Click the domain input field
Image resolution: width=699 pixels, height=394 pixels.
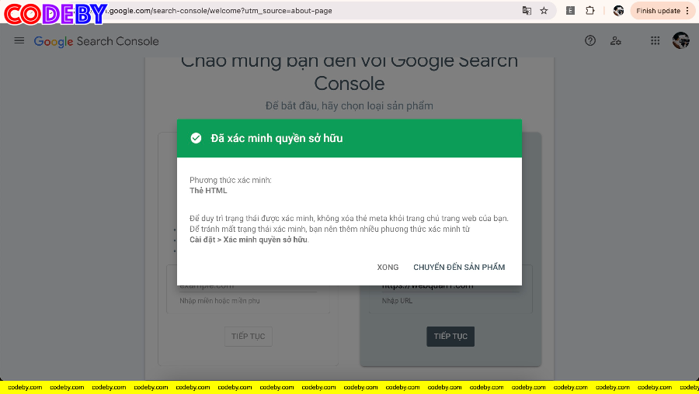(249, 286)
